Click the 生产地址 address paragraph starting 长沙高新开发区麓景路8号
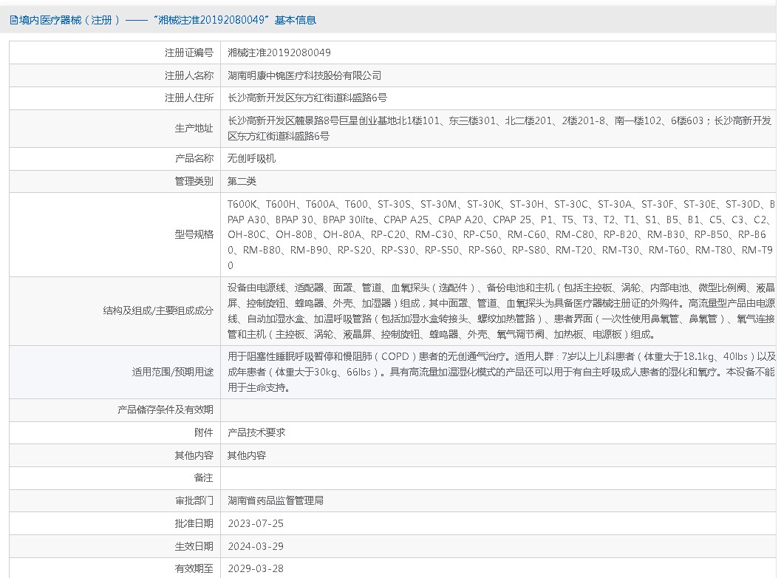 coord(499,129)
